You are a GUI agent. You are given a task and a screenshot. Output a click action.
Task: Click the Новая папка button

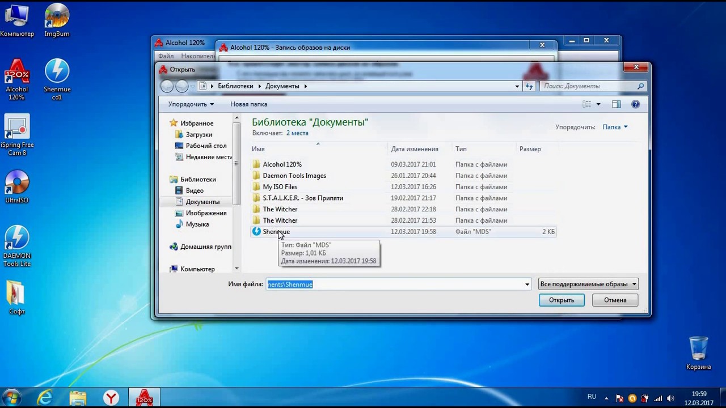248,104
